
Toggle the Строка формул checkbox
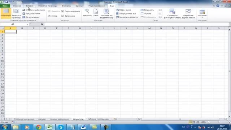point(62,11)
